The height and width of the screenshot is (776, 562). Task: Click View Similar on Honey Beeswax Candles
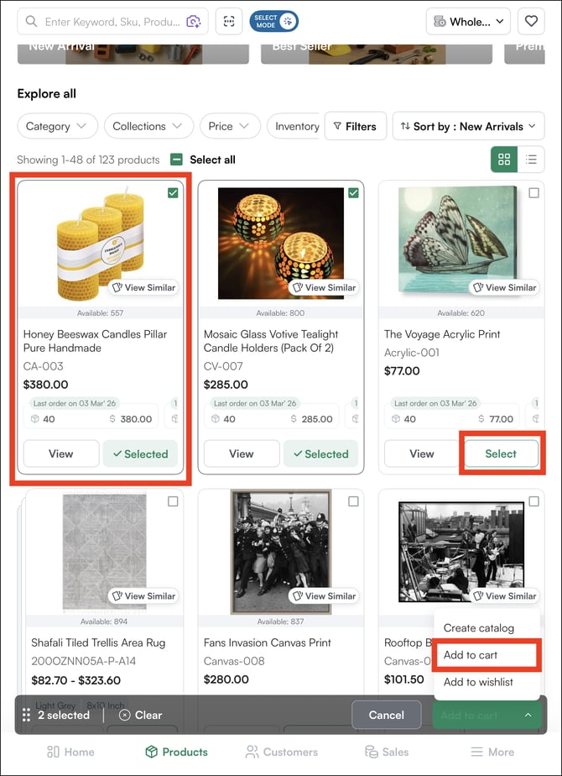143,287
